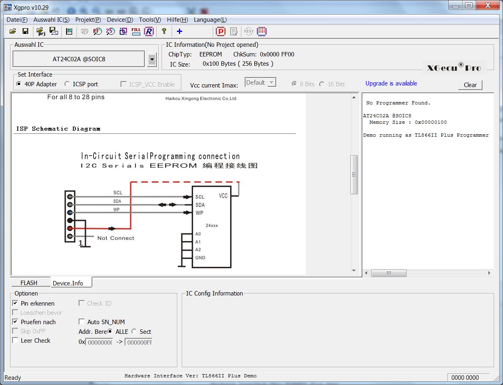Click the AT24C02A @SOIC8 chip button

click(x=79, y=59)
